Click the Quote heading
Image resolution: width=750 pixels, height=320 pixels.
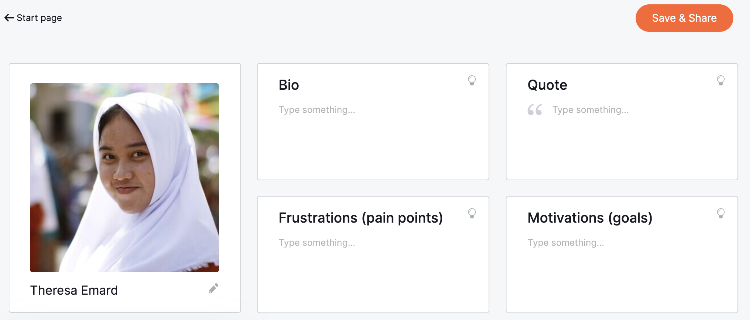547,85
